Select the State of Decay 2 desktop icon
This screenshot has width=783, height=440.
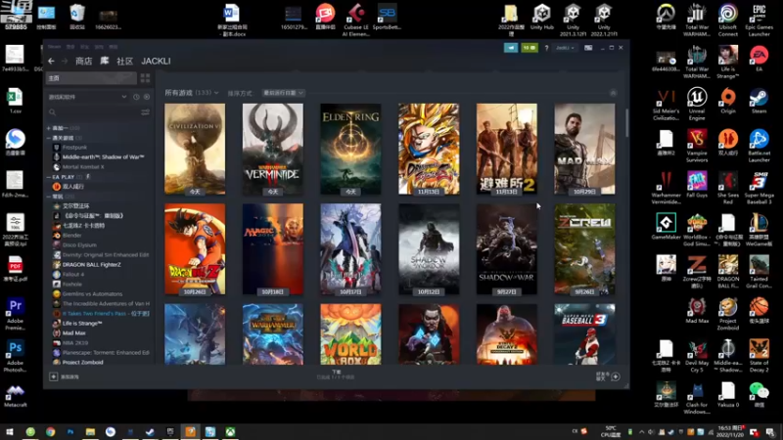[759, 356]
